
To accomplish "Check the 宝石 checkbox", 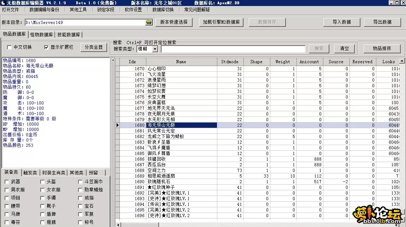I will click(80, 206).
